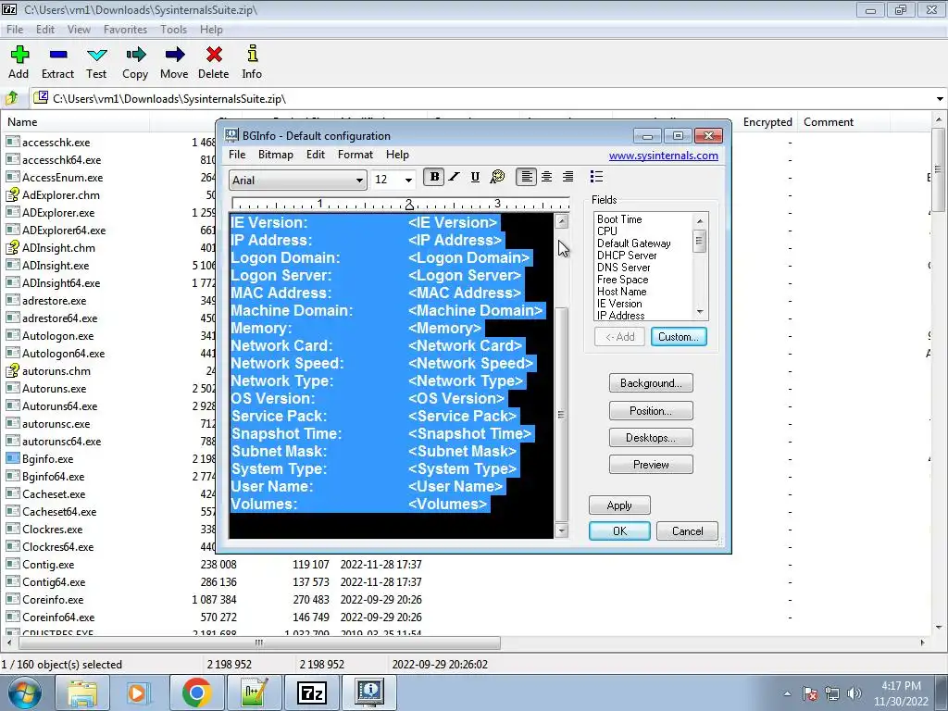948x711 pixels.
Task: Select Coreinfo.exe in file list
Action: [x=53, y=600]
